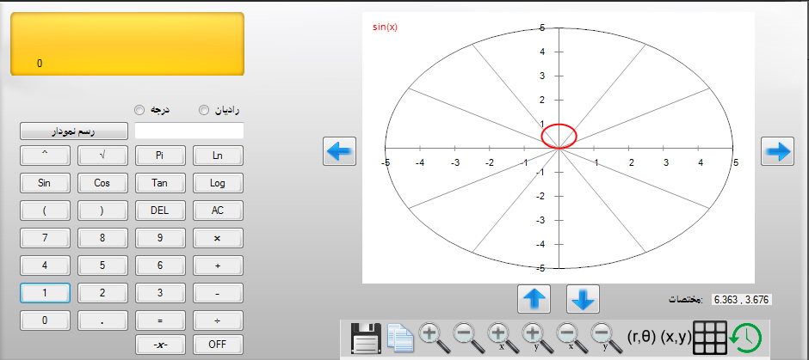Pan the graph with the right arrow

[x=777, y=151]
